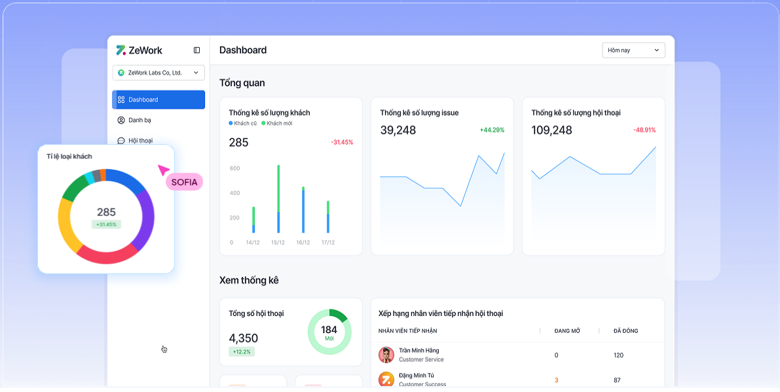Click Trần Minh Hằng's avatar

386,355
